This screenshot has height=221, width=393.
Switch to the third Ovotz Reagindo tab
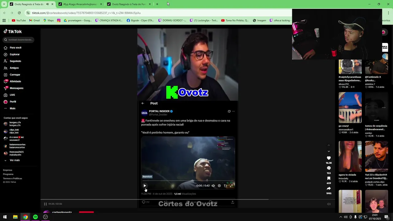128,4
